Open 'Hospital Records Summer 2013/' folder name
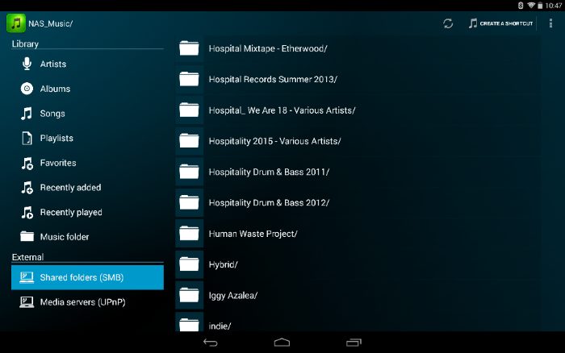Screen dimensions: 565x353 (273, 79)
